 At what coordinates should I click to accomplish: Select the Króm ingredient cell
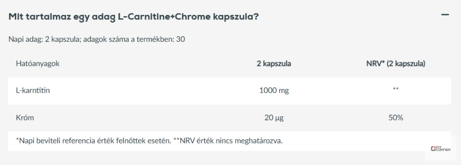click(x=25, y=118)
